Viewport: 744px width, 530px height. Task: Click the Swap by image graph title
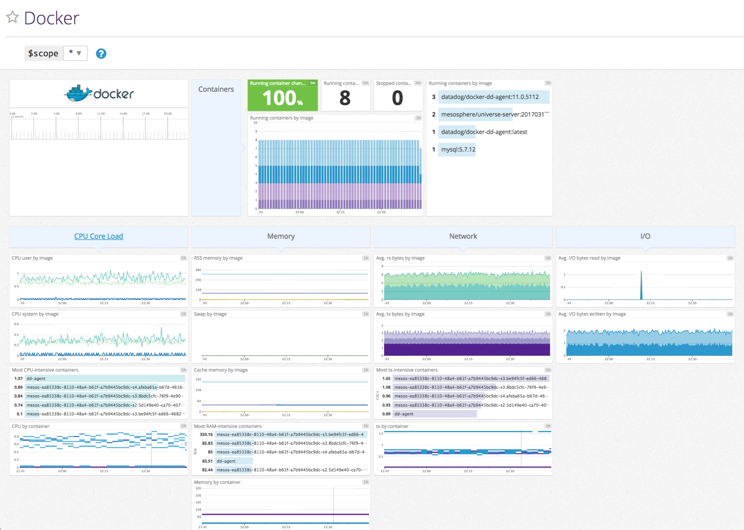[x=210, y=314]
